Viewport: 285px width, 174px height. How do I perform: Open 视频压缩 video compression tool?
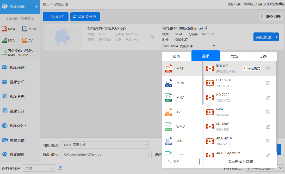point(17,68)
